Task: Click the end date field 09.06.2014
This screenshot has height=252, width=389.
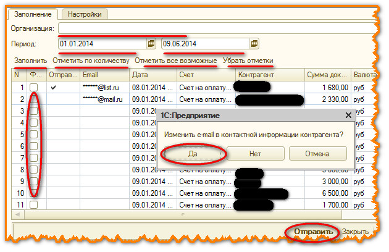Action: click(x=206, y=44)
